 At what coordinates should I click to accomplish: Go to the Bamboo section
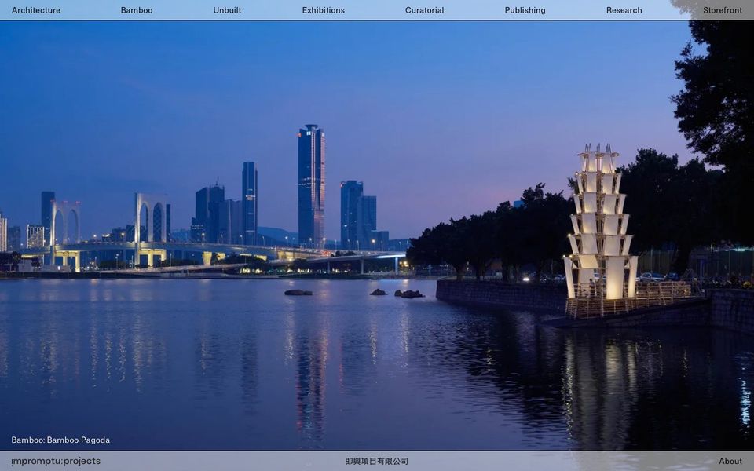click(x=137, y=10)
